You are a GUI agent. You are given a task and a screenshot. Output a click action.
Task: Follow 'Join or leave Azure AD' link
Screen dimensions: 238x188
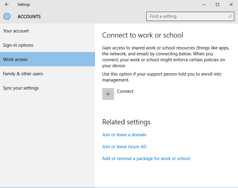tap(124, 147)
